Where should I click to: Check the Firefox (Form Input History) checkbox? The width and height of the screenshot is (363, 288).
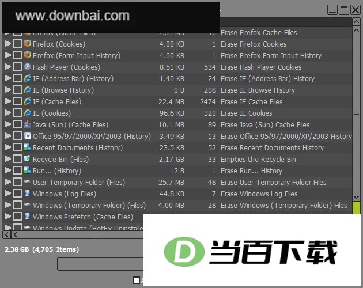(17, 55)
